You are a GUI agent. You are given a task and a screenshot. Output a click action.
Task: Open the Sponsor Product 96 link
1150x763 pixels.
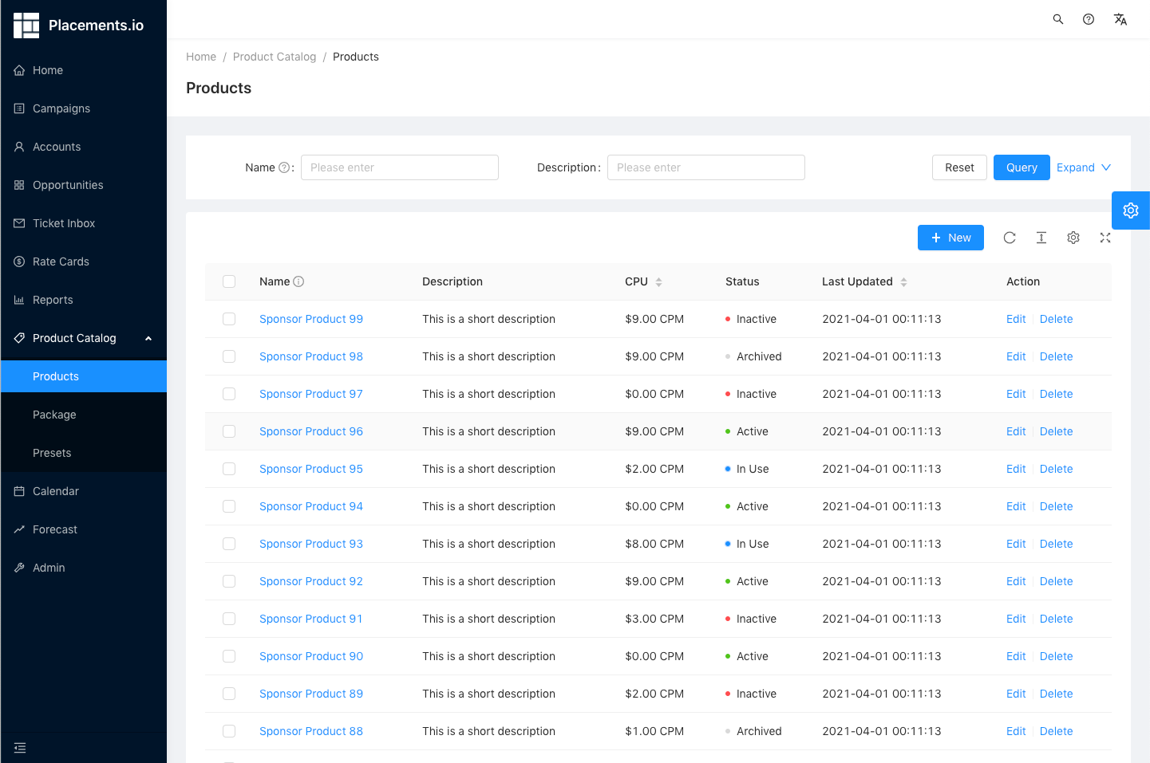click(x=310, y=431)
